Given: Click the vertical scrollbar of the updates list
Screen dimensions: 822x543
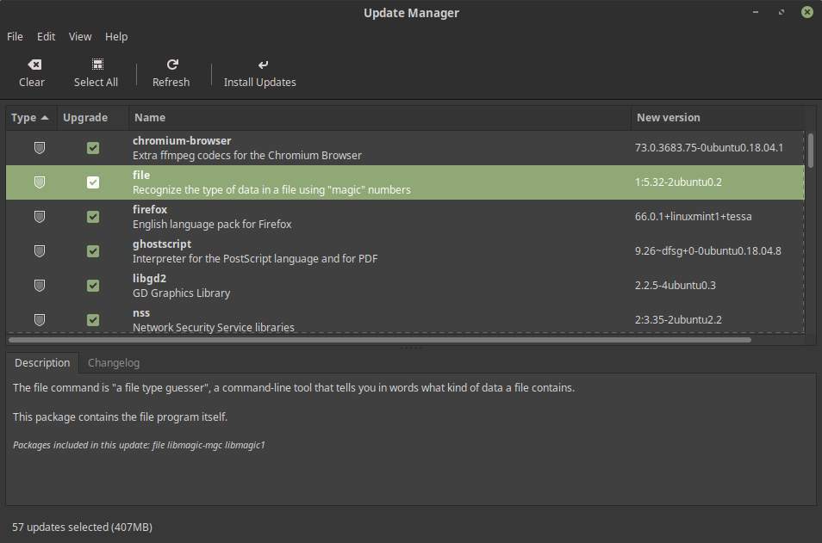Looking at the screenshot, I should click(811, 151).
